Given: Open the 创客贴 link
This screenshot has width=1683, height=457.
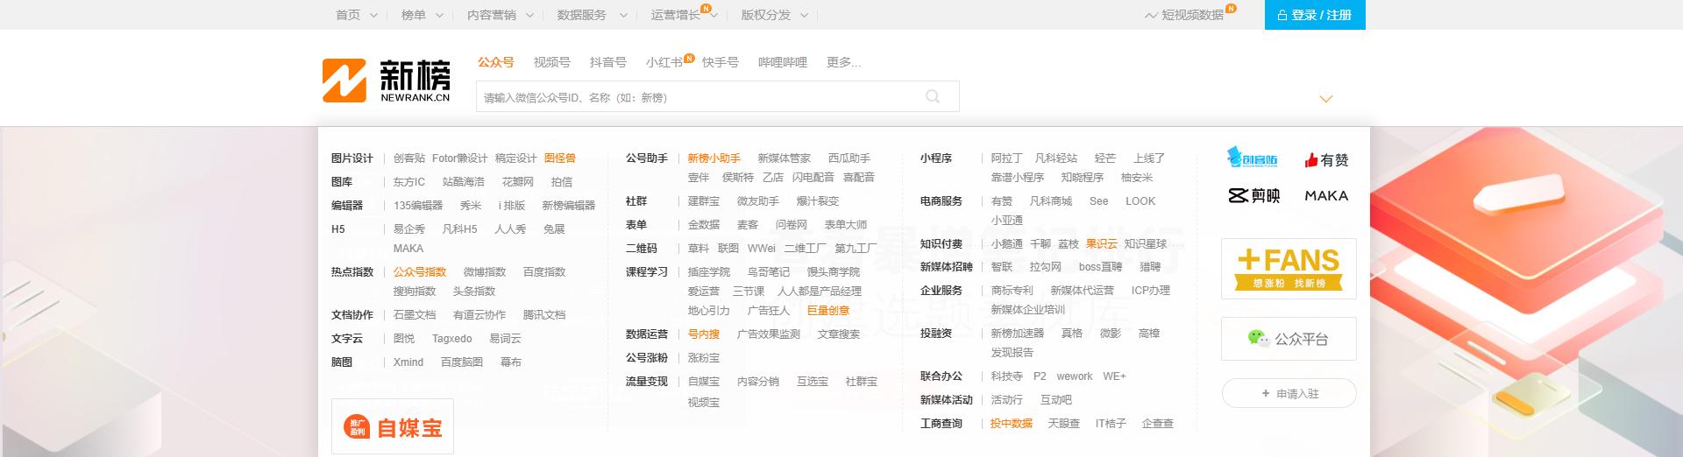Looking at the screenshot, I should coord(409,158).
